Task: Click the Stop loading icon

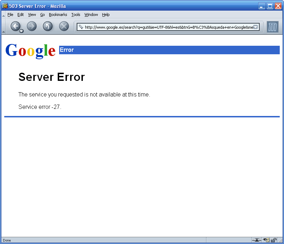Action: (x=63, y=26)
